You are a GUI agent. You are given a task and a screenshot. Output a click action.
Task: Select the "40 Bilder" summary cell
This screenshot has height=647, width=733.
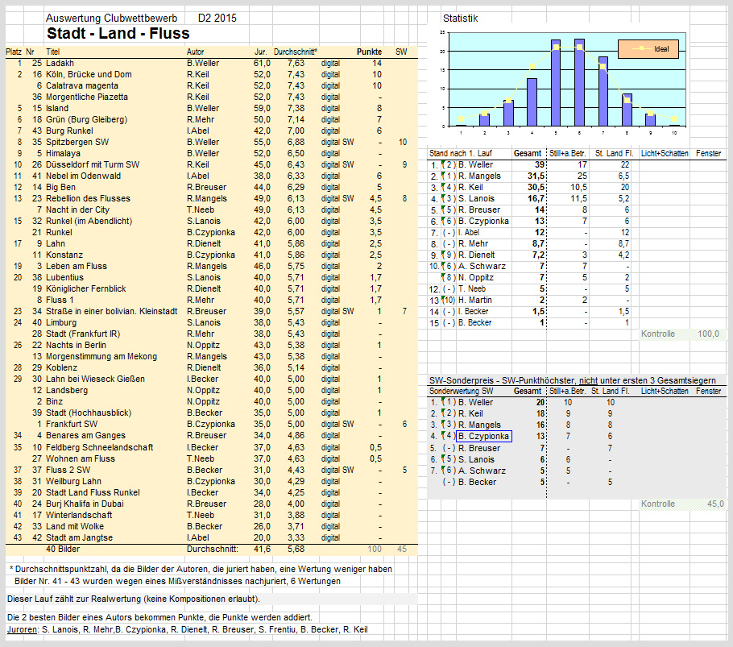coord(63,549)
